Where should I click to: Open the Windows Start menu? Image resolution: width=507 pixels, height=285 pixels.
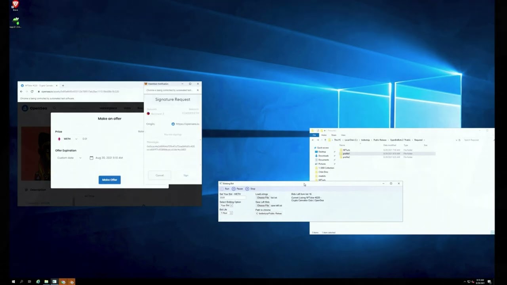click(13, 282)
